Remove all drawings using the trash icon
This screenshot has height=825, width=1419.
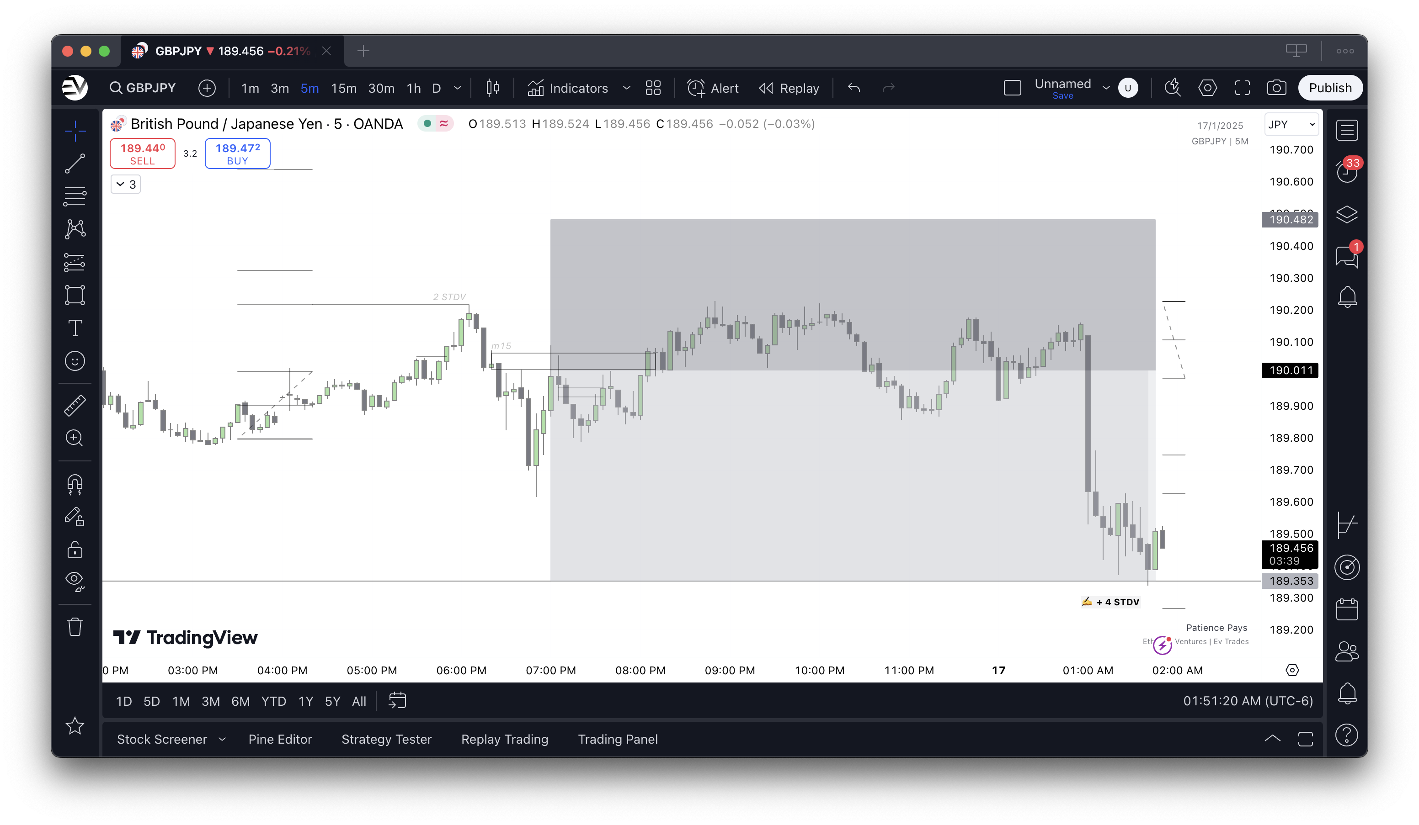75,626
